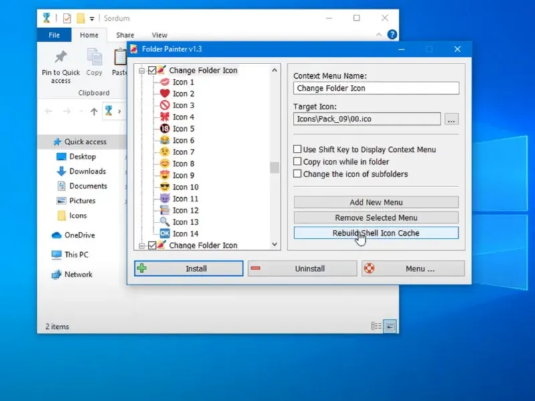Image resolution: width=535 pixels, height=401 pixels.
Task: Pick the stacked books icon for Icon 12
Action: [x=165, y=210]
